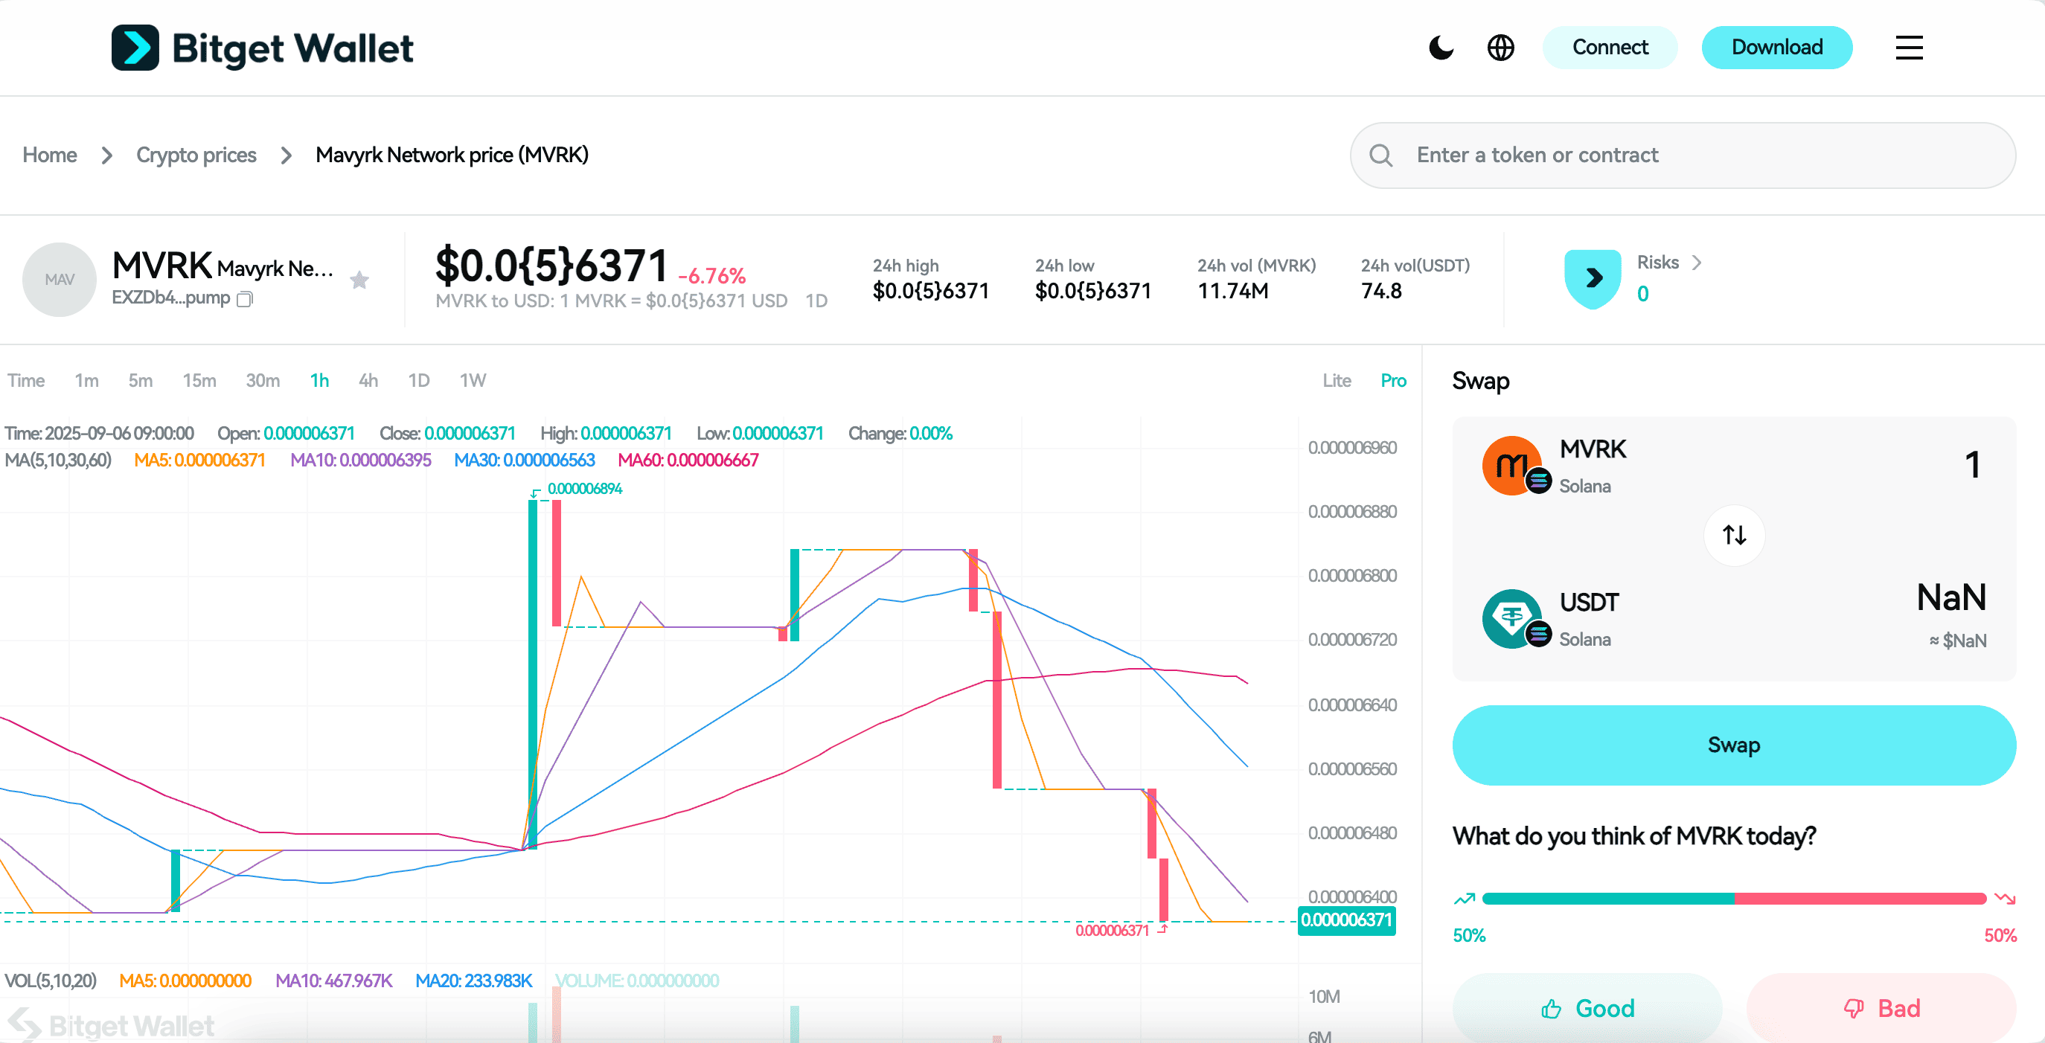Image resolution: width=2045 pixels, height=1043 pixels.
Task: Click the sentiment progress bar
Action: click(x=1734, y=899)
